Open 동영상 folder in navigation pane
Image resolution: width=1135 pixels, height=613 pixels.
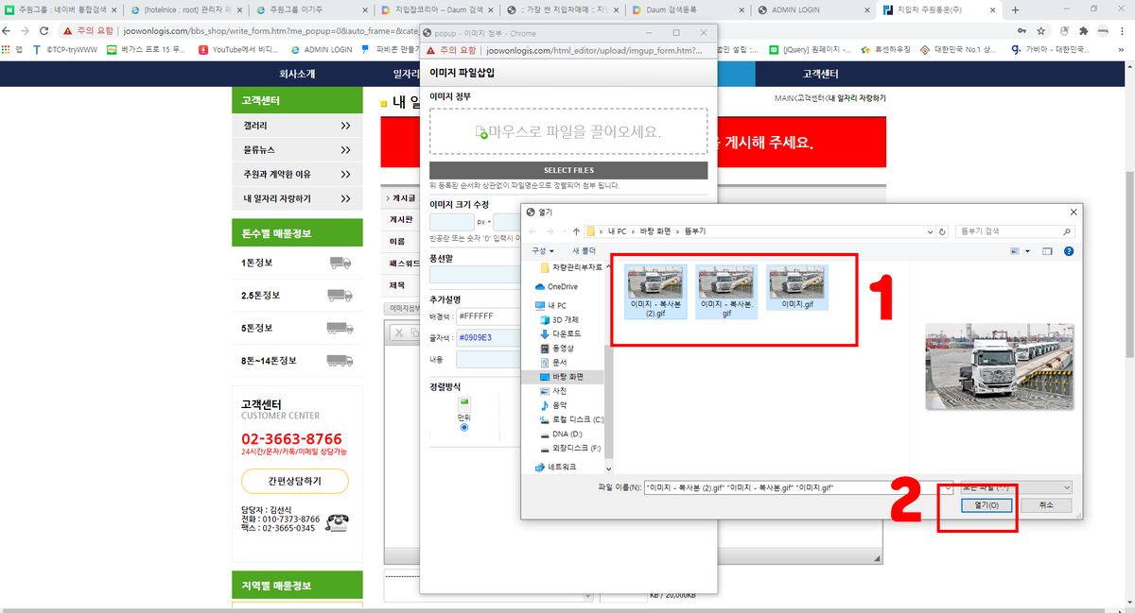click(556, 348)
